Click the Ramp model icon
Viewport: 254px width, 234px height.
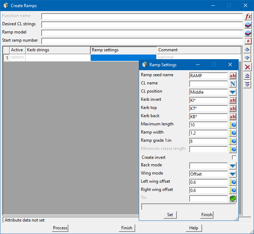coord(248,33)
